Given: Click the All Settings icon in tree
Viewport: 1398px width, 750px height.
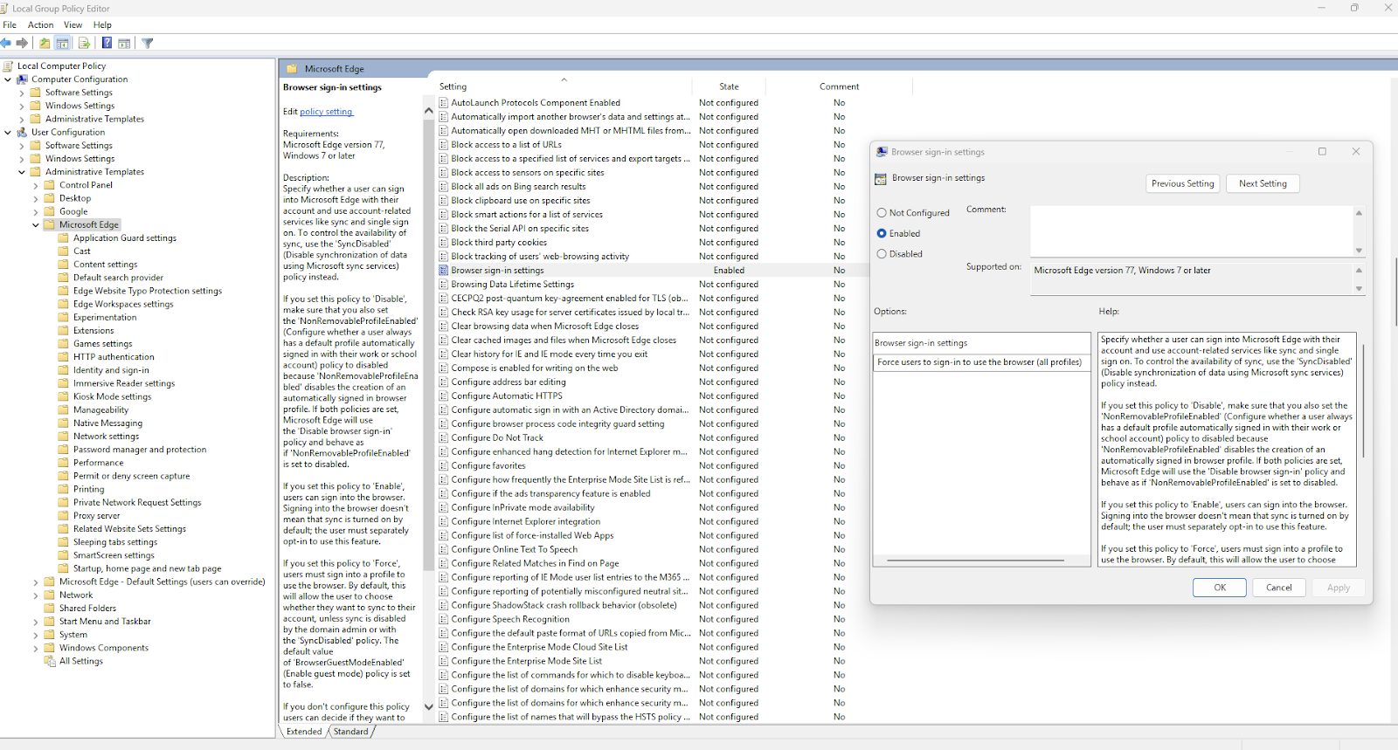Looking at the screenshot, I should 50,661.
